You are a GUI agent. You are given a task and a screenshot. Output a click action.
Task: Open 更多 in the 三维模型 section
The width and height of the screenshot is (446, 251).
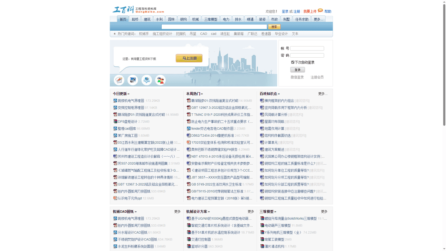(x=324, y=211)
